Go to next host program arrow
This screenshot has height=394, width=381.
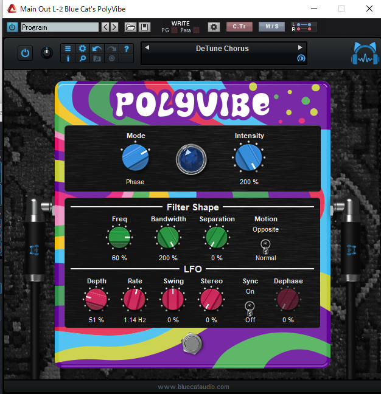coord(114,27)
